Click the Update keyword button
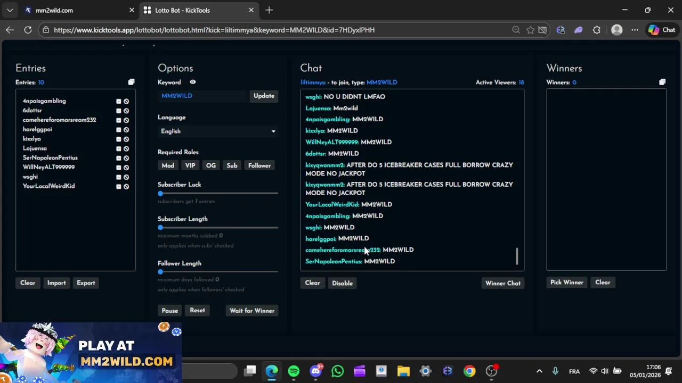Screen dimensions: 682x383 (264, 96)
